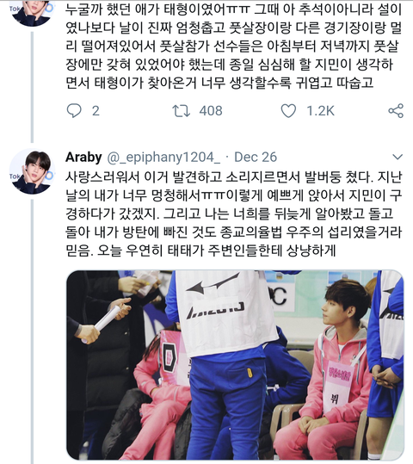Open the @_epiphany1204_ handle link
The height and width of the screenshot is (464, 413).
pos(163,158)
